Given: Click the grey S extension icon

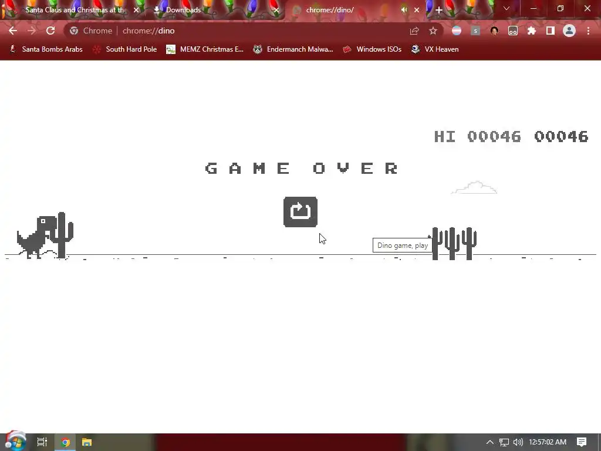Looking at the screenshot, I should [x=475, y=31].
